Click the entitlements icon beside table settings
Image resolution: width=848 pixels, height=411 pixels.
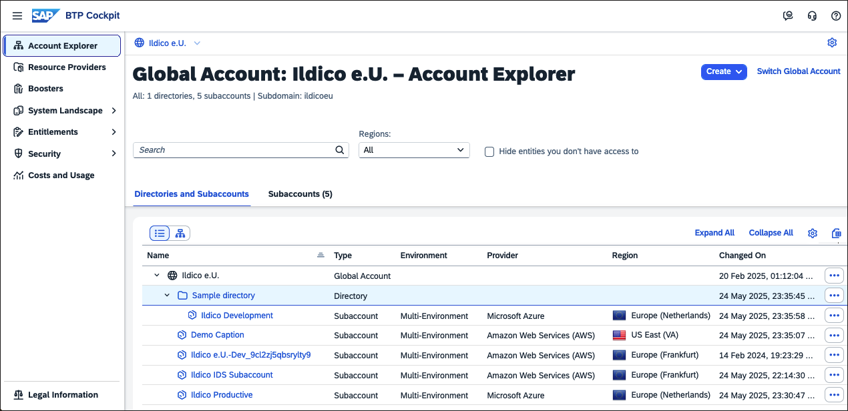836,234
